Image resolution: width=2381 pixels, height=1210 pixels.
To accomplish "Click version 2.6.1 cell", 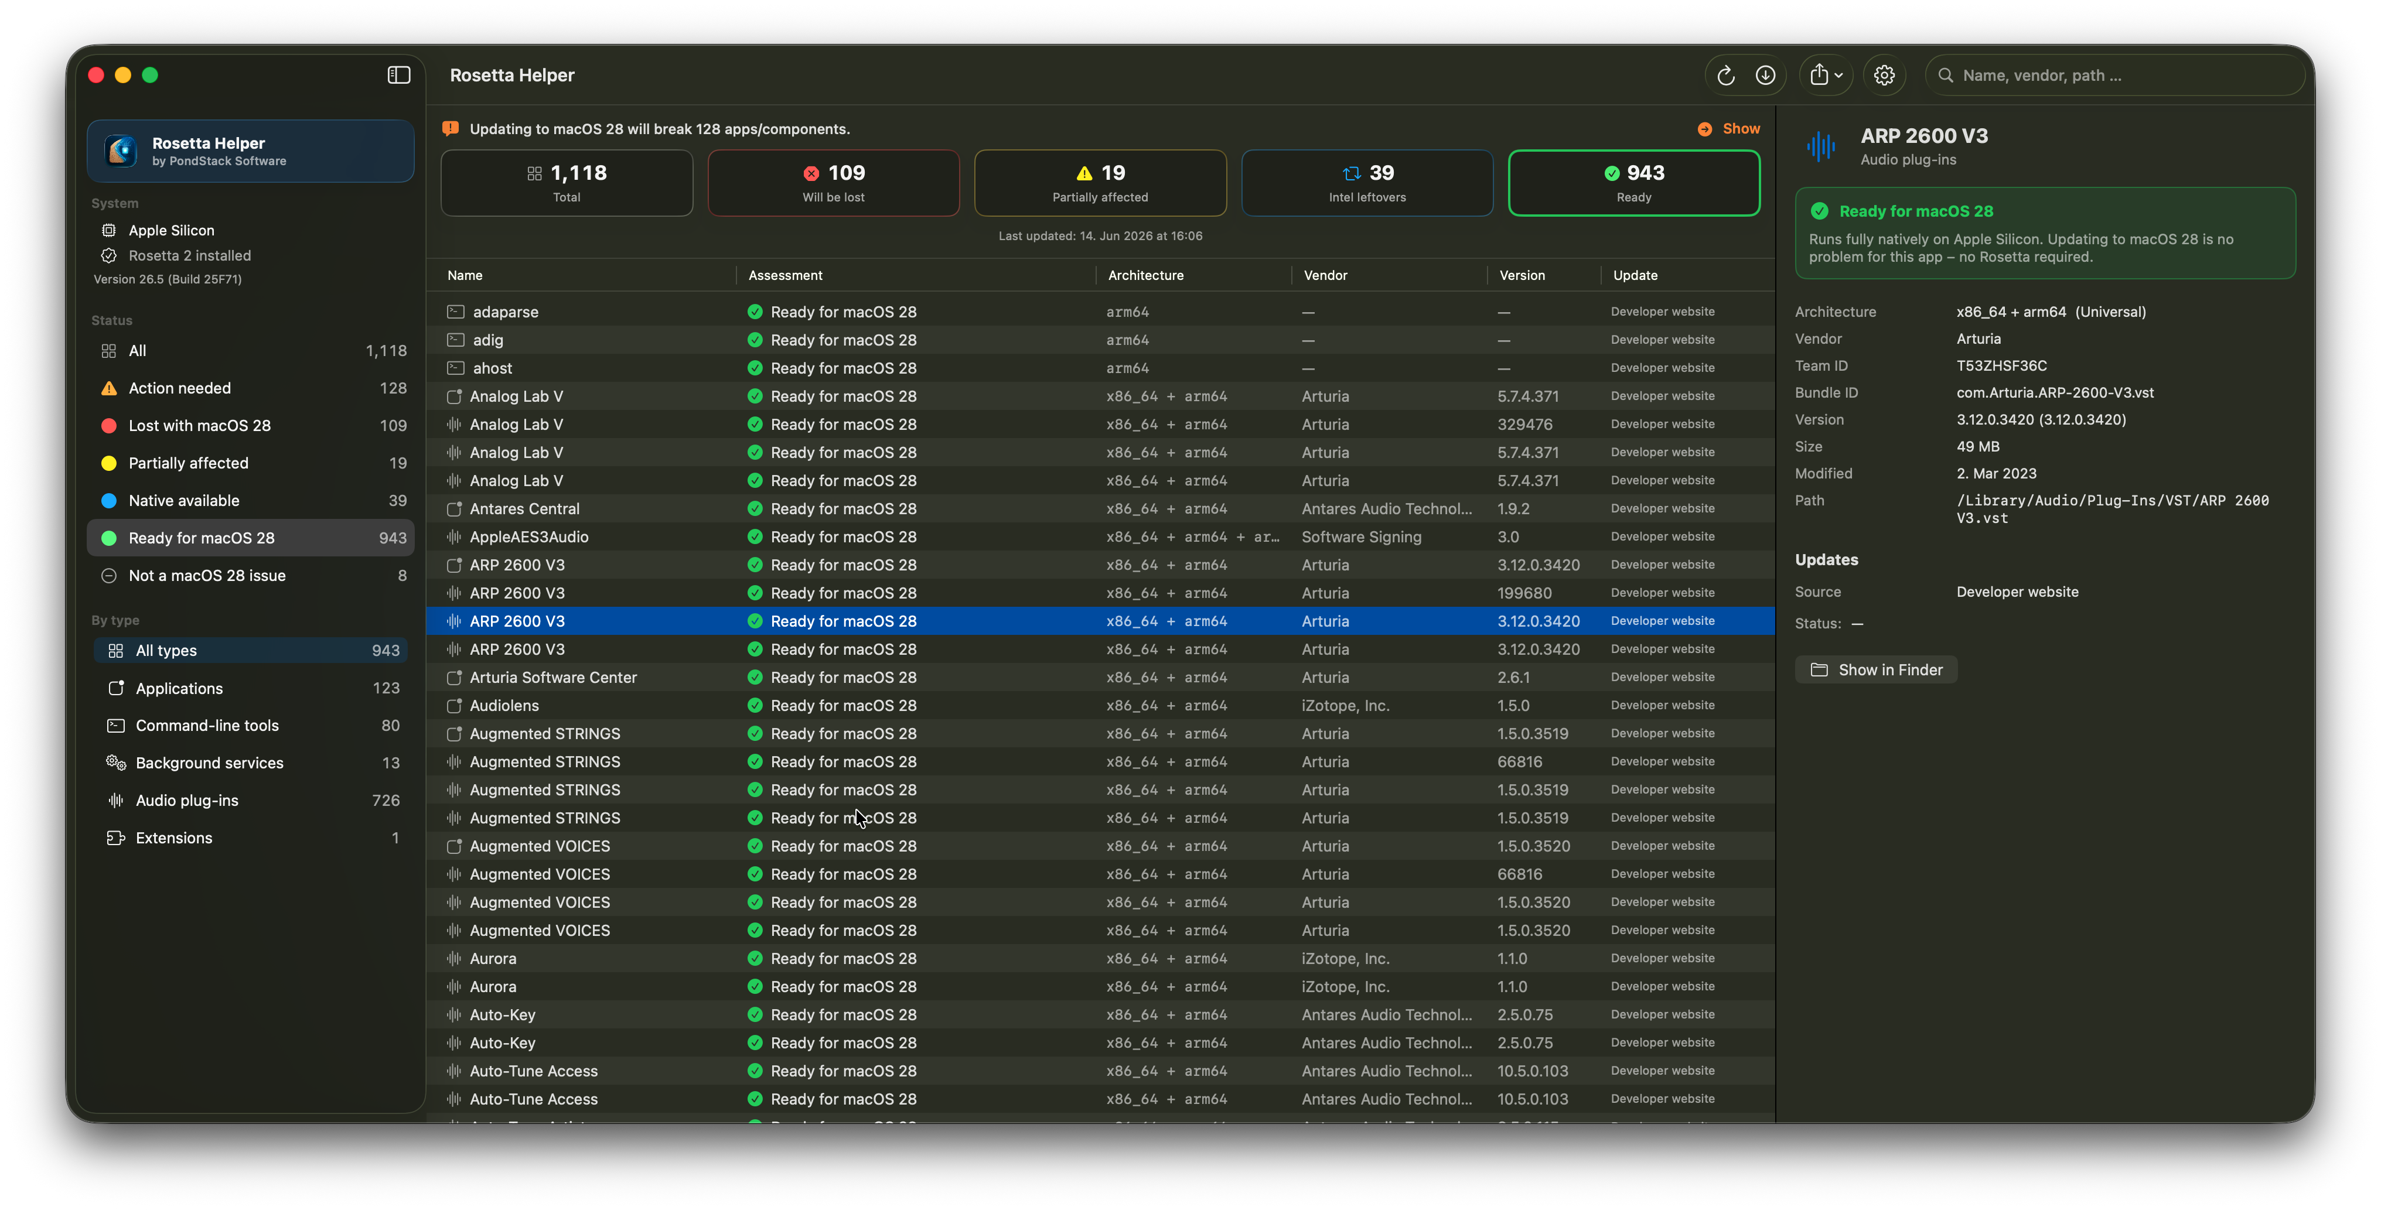I will (x=1513, y=677).
